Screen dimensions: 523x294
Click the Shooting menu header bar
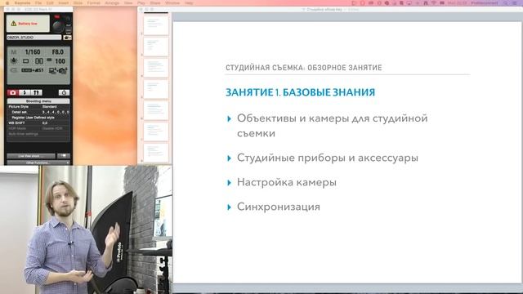tap(38, 101)
